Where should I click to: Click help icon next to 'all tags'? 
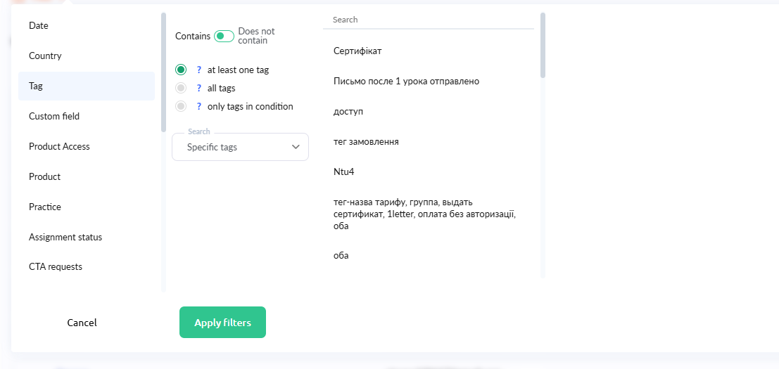point(199,89)
